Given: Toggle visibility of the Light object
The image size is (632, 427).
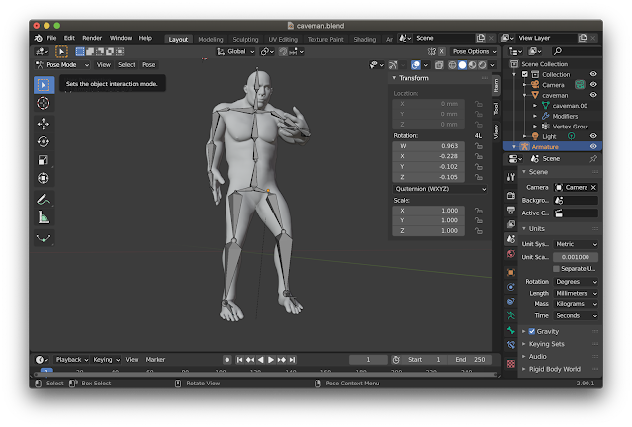Looking at the screenshot, I should coord(594,136).
